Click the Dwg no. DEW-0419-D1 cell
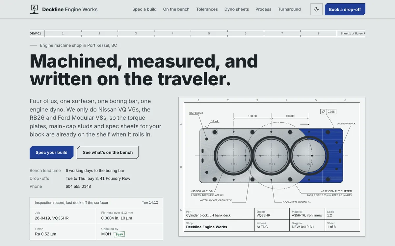 (307, 225)
